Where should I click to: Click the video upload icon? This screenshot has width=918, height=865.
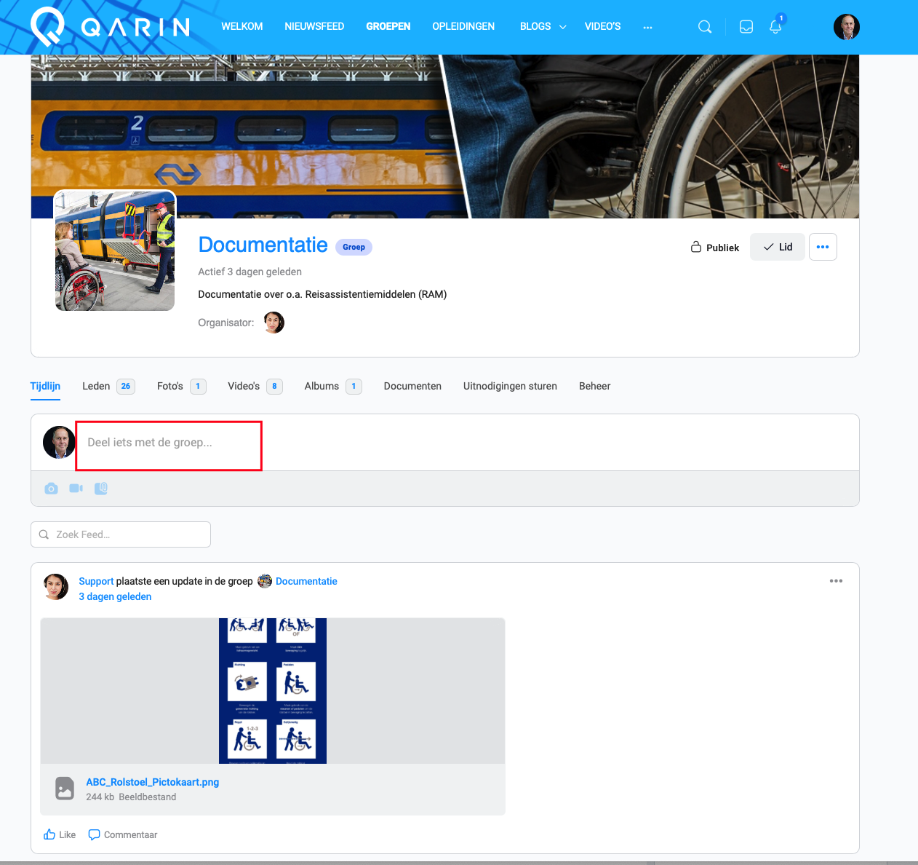tap(76, 489)
